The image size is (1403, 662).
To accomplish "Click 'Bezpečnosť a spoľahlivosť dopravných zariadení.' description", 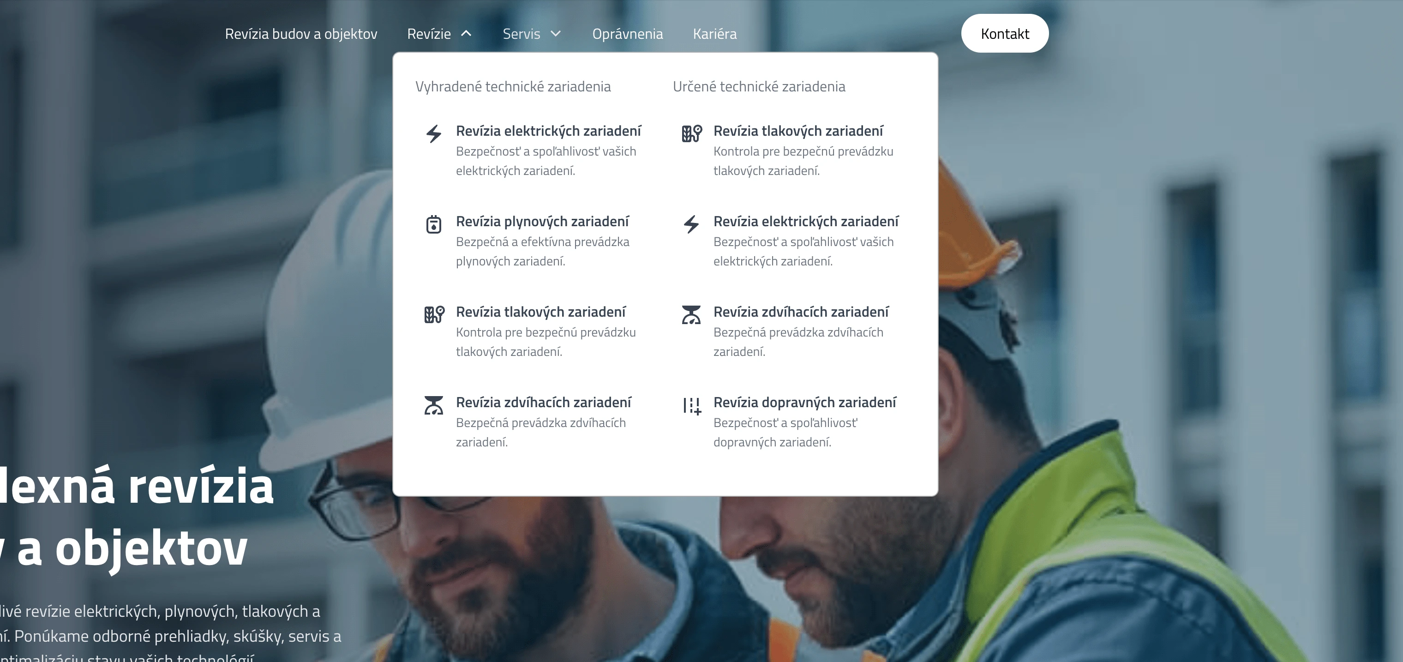I will tap(785, 433).
